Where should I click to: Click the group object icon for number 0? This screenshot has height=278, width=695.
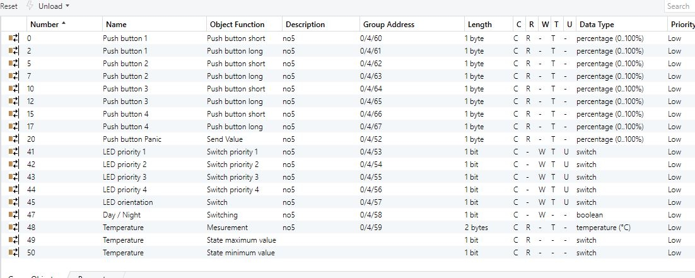[x=14, y=38]
